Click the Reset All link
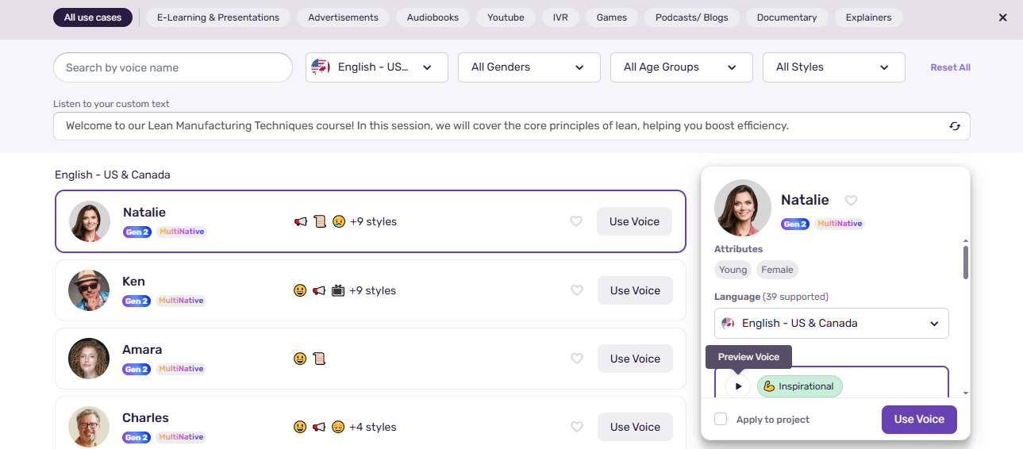 pyautogui.click(x=950, y=67)
